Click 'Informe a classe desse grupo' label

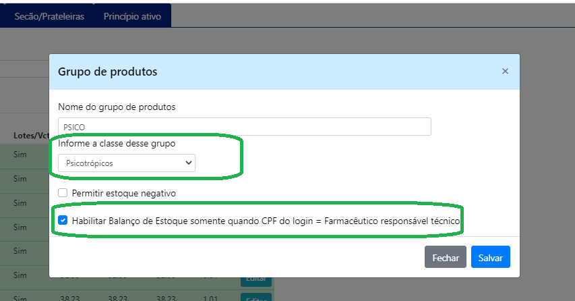(117, 143)
